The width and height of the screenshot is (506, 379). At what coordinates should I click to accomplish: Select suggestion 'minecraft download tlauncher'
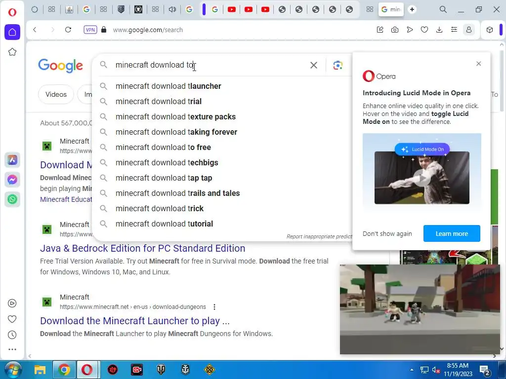[x=223, y=86]
